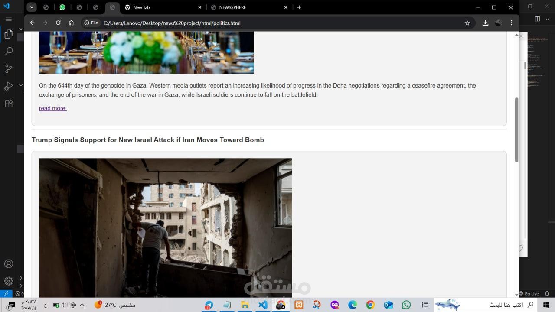Viewport: 555px width, 312px height.
Task: Open the VS Code Explorer view
Action: [9, 34]
